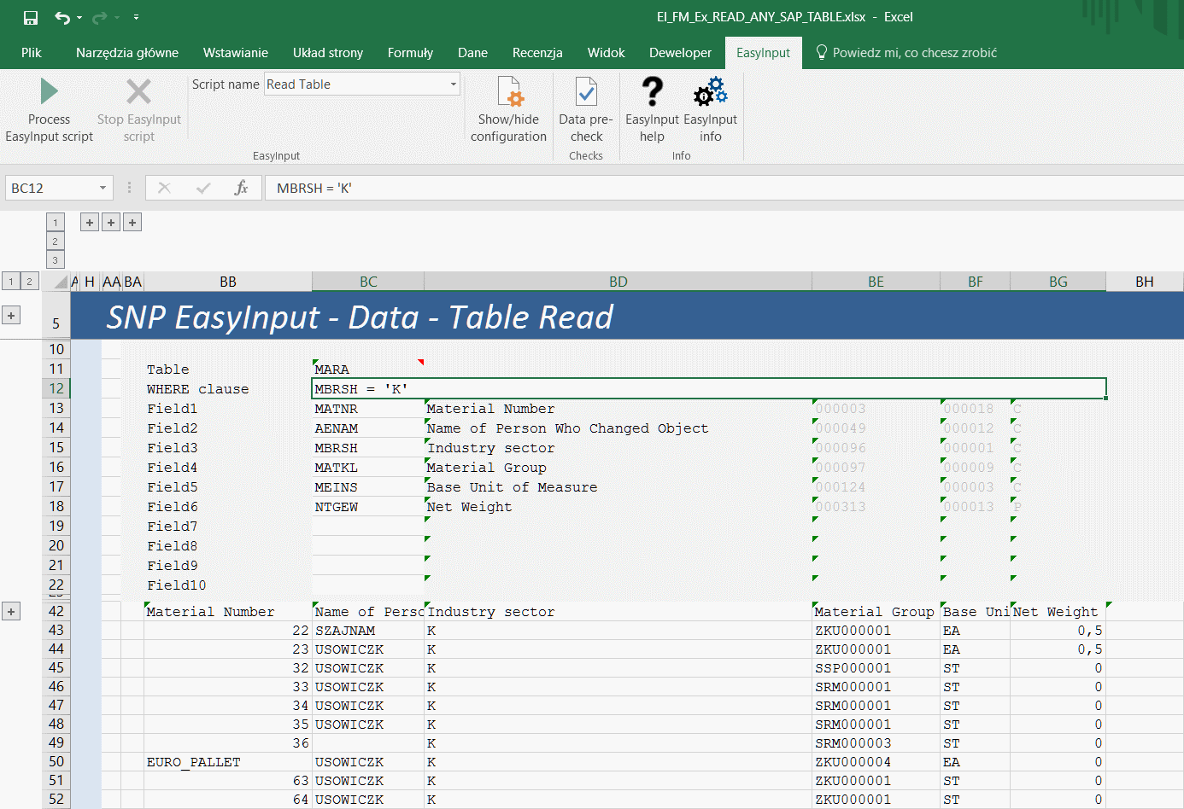Open Insert Function with the fx icon

pyautogui.click(x=242, y=187)
